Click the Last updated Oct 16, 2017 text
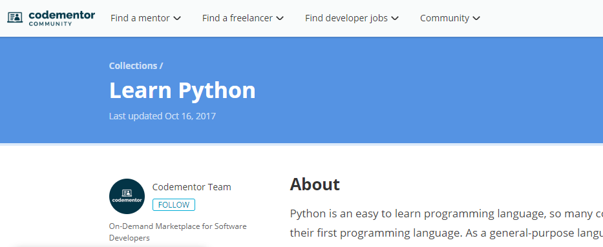Image resolution: width=603 pixels, height=247 pixels. [162, 116]
